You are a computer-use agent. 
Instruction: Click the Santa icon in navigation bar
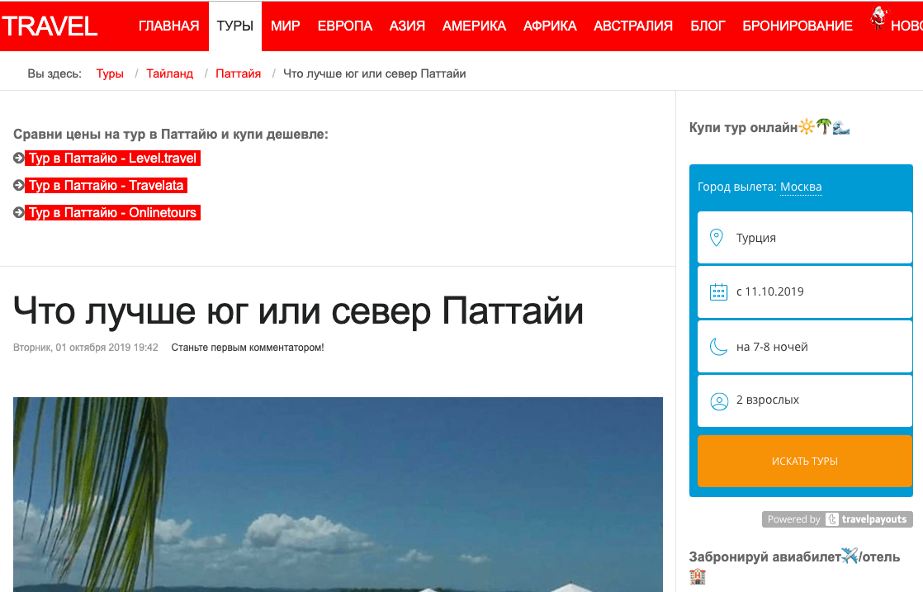coord(878,18)
